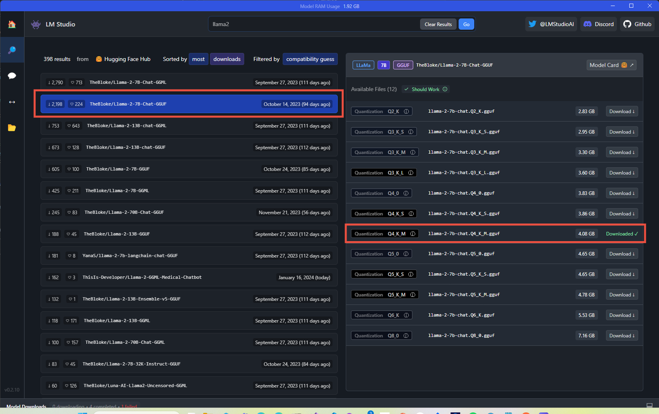Image resolution: width=659 pixels, height=414 pixels.
Task: Select TheBloke/Llama-2-70B-Chat-GGUF result
Action: click(189, 212)
